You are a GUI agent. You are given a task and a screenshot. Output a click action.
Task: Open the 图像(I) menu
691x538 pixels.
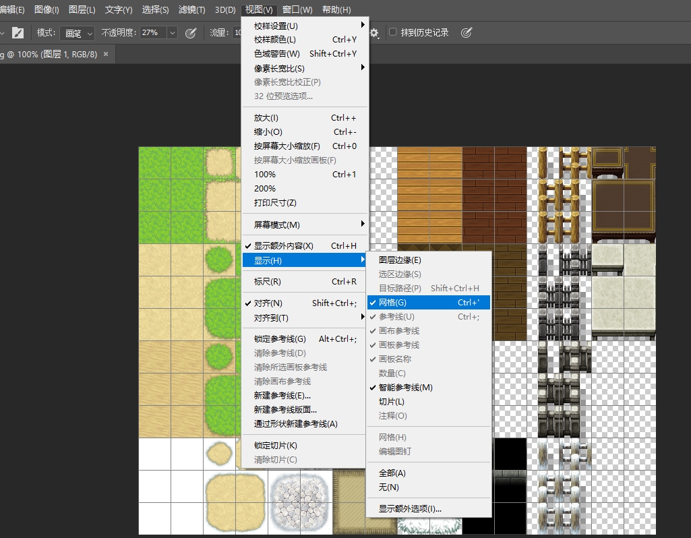click(47, 9)
